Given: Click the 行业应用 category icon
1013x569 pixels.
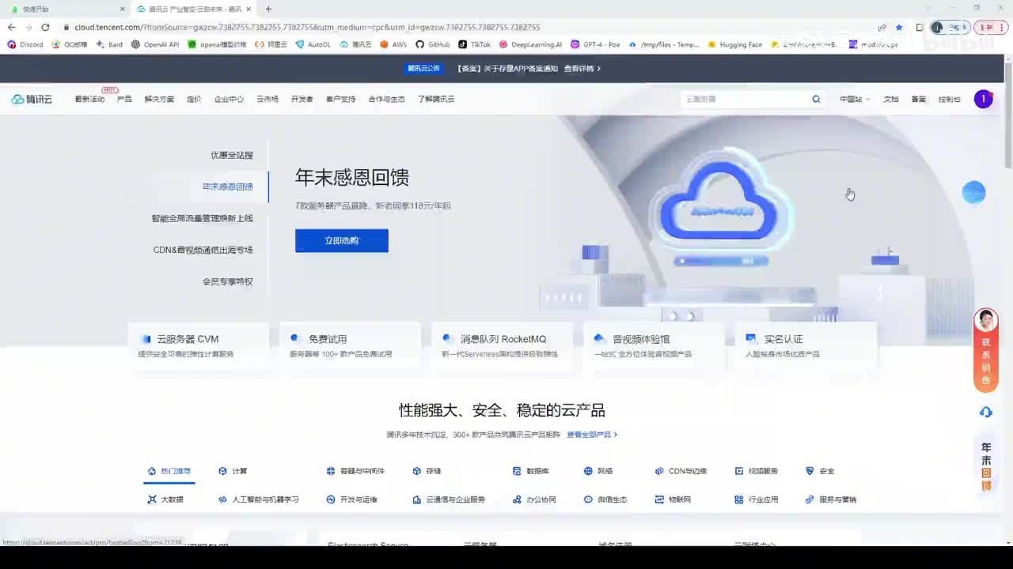Looking at the screenshot, I should pyautogui.click(x=739, y=499).
